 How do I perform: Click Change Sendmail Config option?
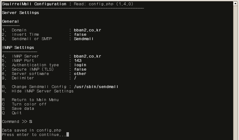click(60, 87)
